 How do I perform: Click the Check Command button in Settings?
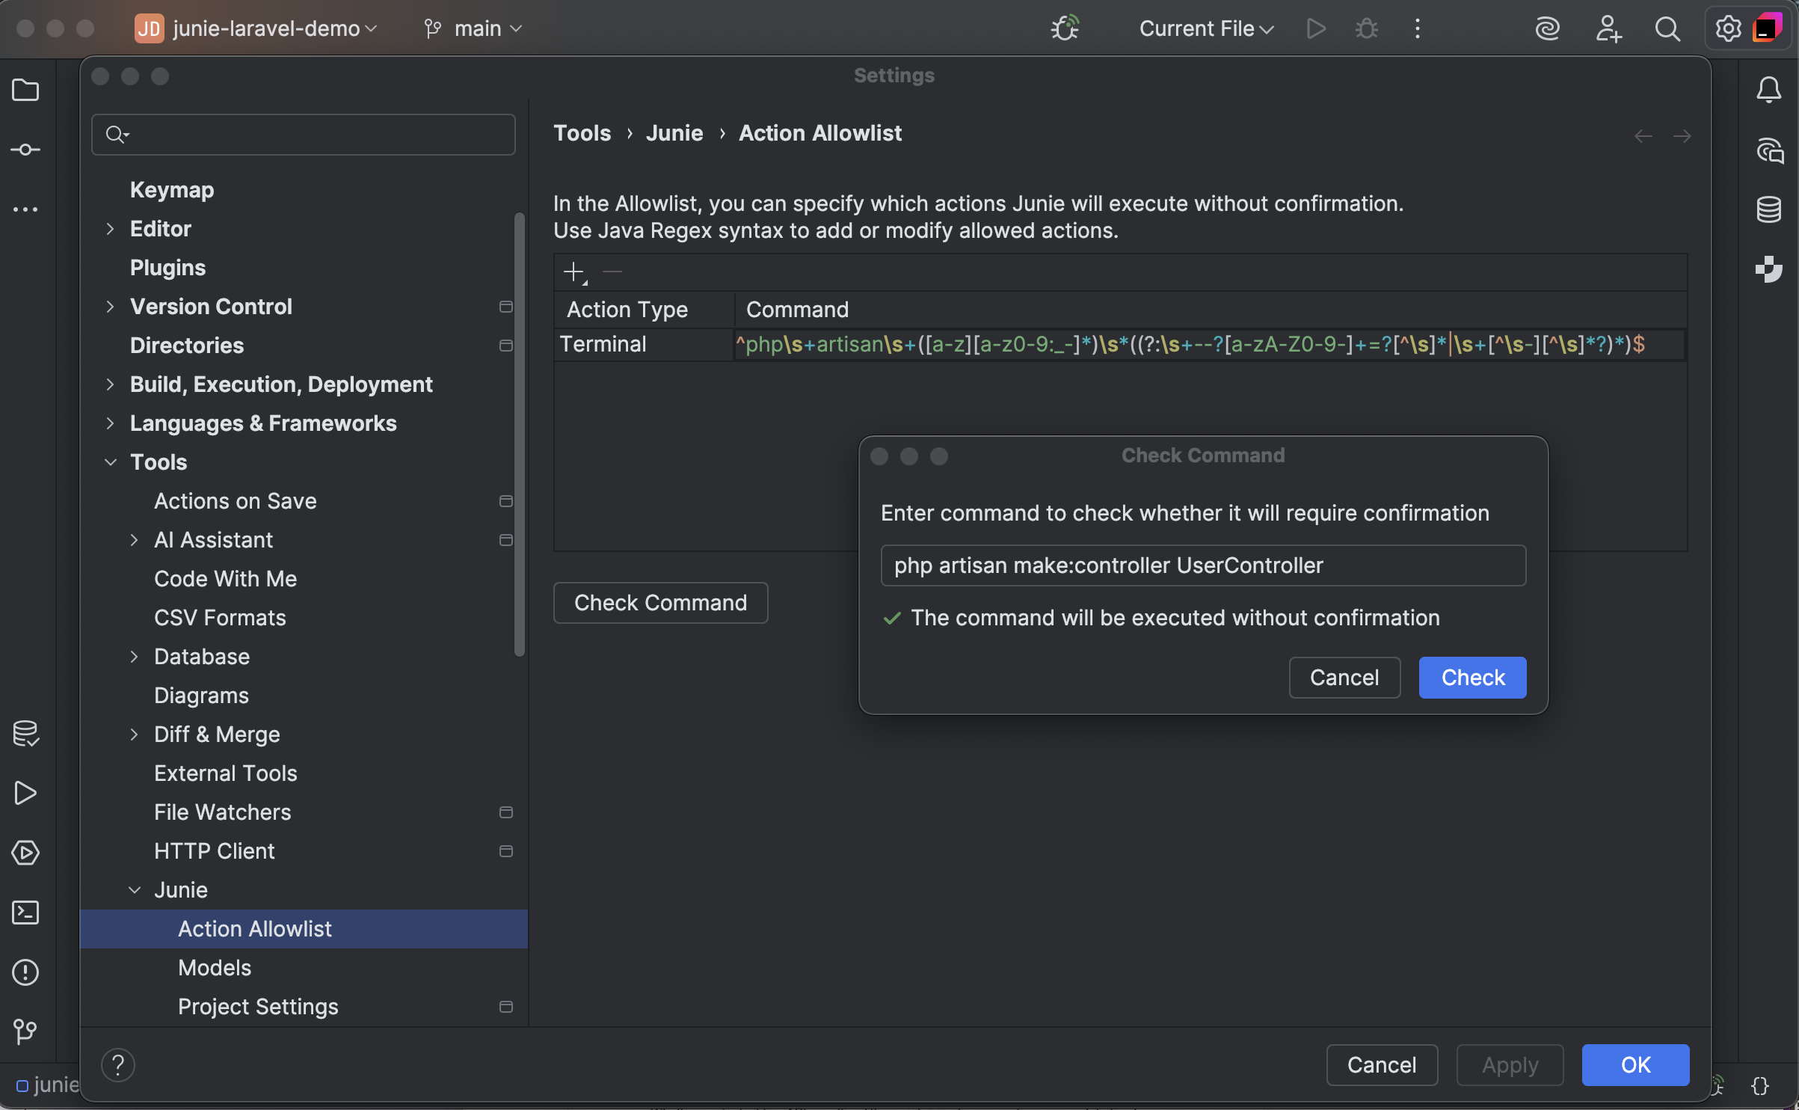(x=660, y=603)
